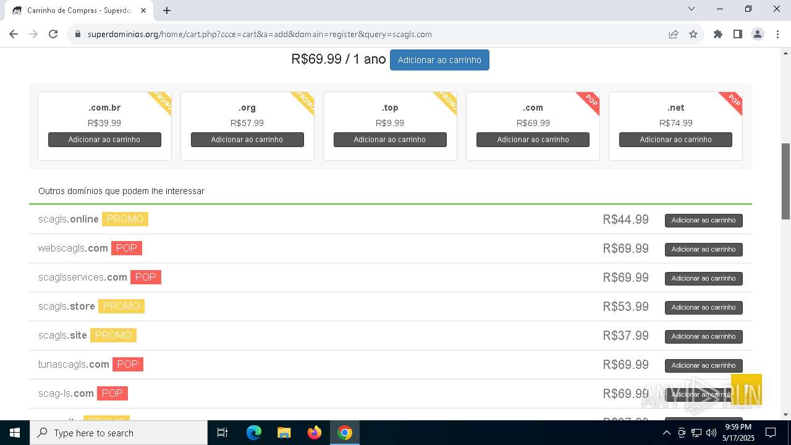
Task: Add .com domain card to cart
Action: pos(533,140)
